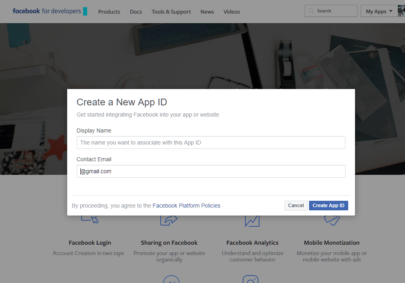This screenshot has width=405, height=283.
Task: Expand the My Apps dropdown
Action: tap(379, 11)
